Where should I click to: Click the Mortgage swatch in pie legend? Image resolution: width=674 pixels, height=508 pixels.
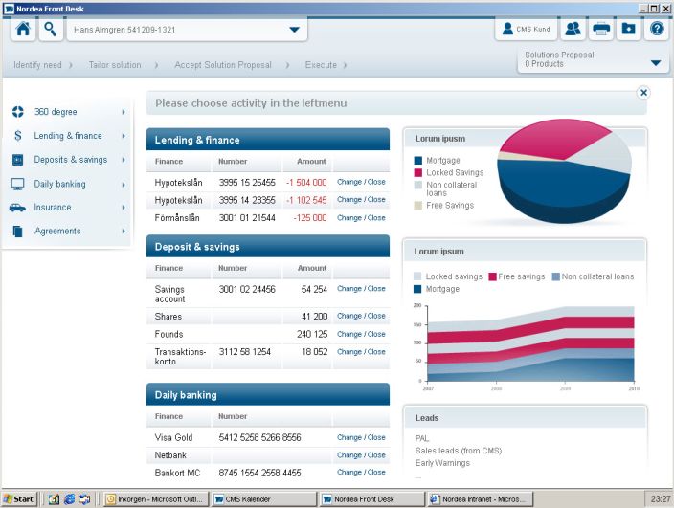[417, 161]
